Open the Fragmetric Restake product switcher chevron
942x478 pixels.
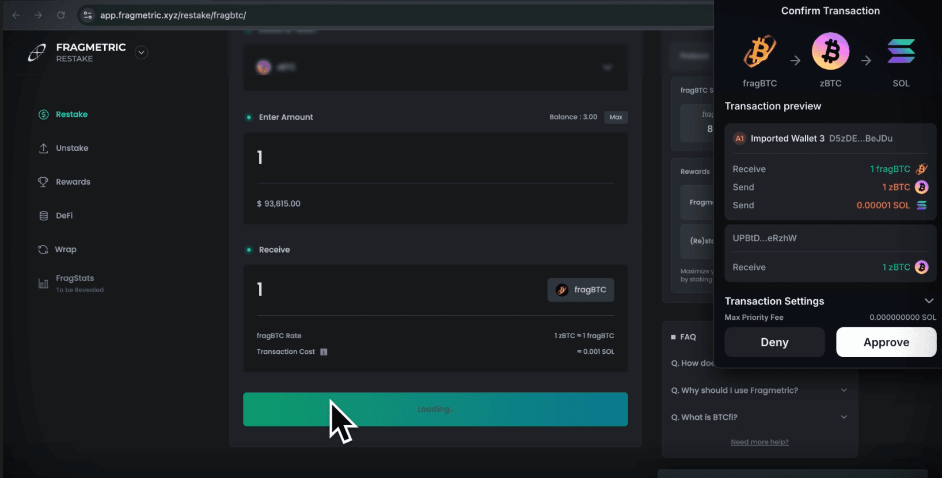[x=141, y=52]
